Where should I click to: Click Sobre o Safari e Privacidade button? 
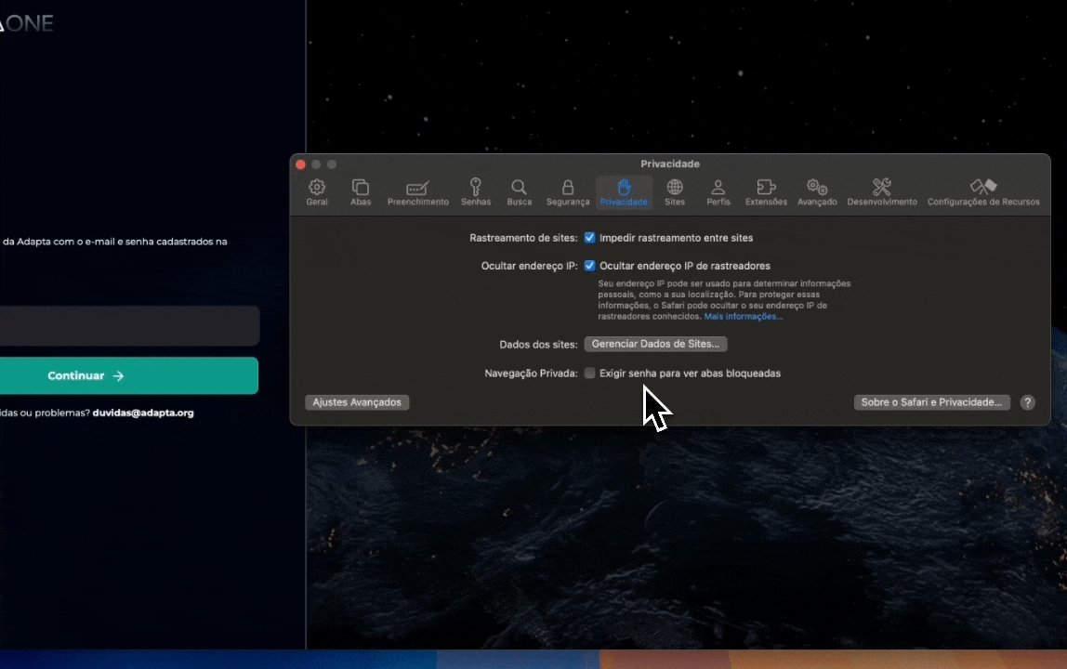(931, 402)
